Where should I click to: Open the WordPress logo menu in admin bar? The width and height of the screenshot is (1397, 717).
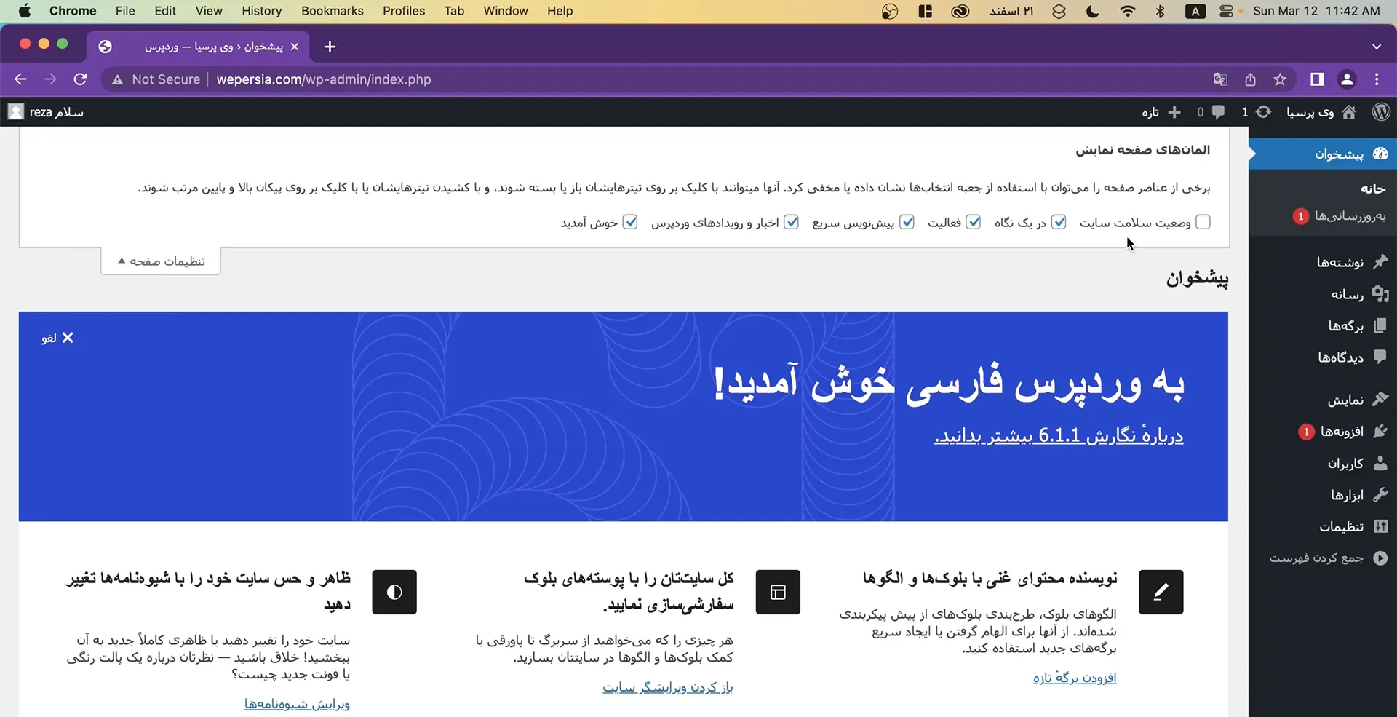tap(1381, 111)
